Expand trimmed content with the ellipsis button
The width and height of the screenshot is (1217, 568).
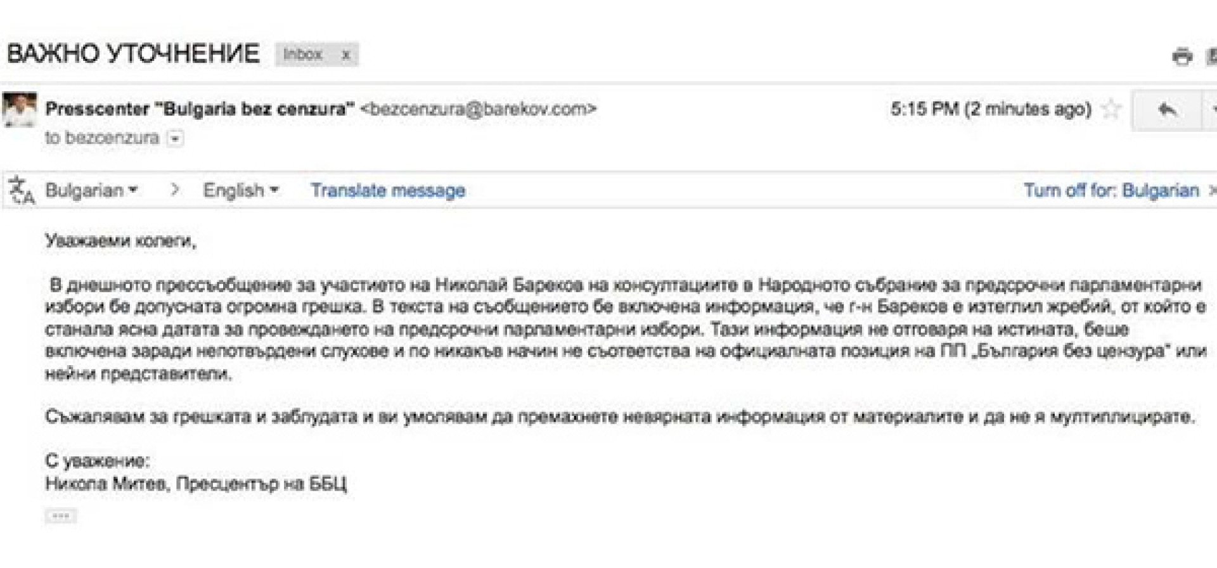tap(61, 516)
